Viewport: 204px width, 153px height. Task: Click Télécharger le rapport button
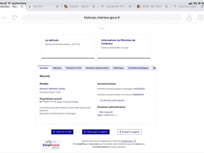tap(96, 132)
